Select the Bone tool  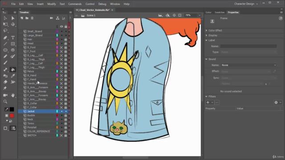[5, 70]
